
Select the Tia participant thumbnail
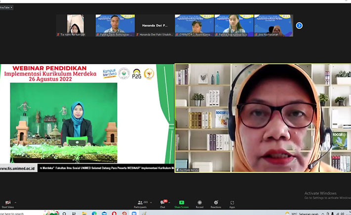pos(76,26)
